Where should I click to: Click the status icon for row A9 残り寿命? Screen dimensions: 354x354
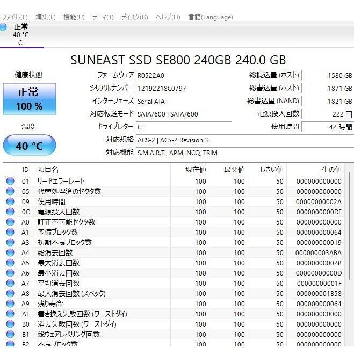(x=10, y=304)
